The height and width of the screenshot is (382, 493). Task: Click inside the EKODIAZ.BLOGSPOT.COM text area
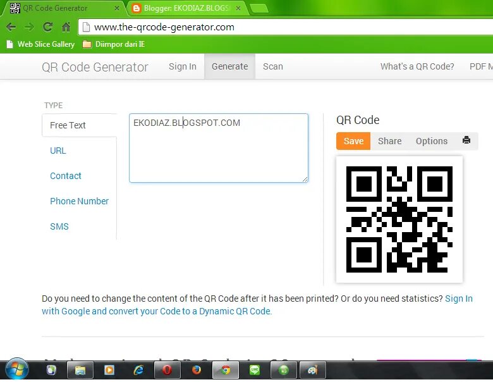pyautogui.click(x=219, y=148)
